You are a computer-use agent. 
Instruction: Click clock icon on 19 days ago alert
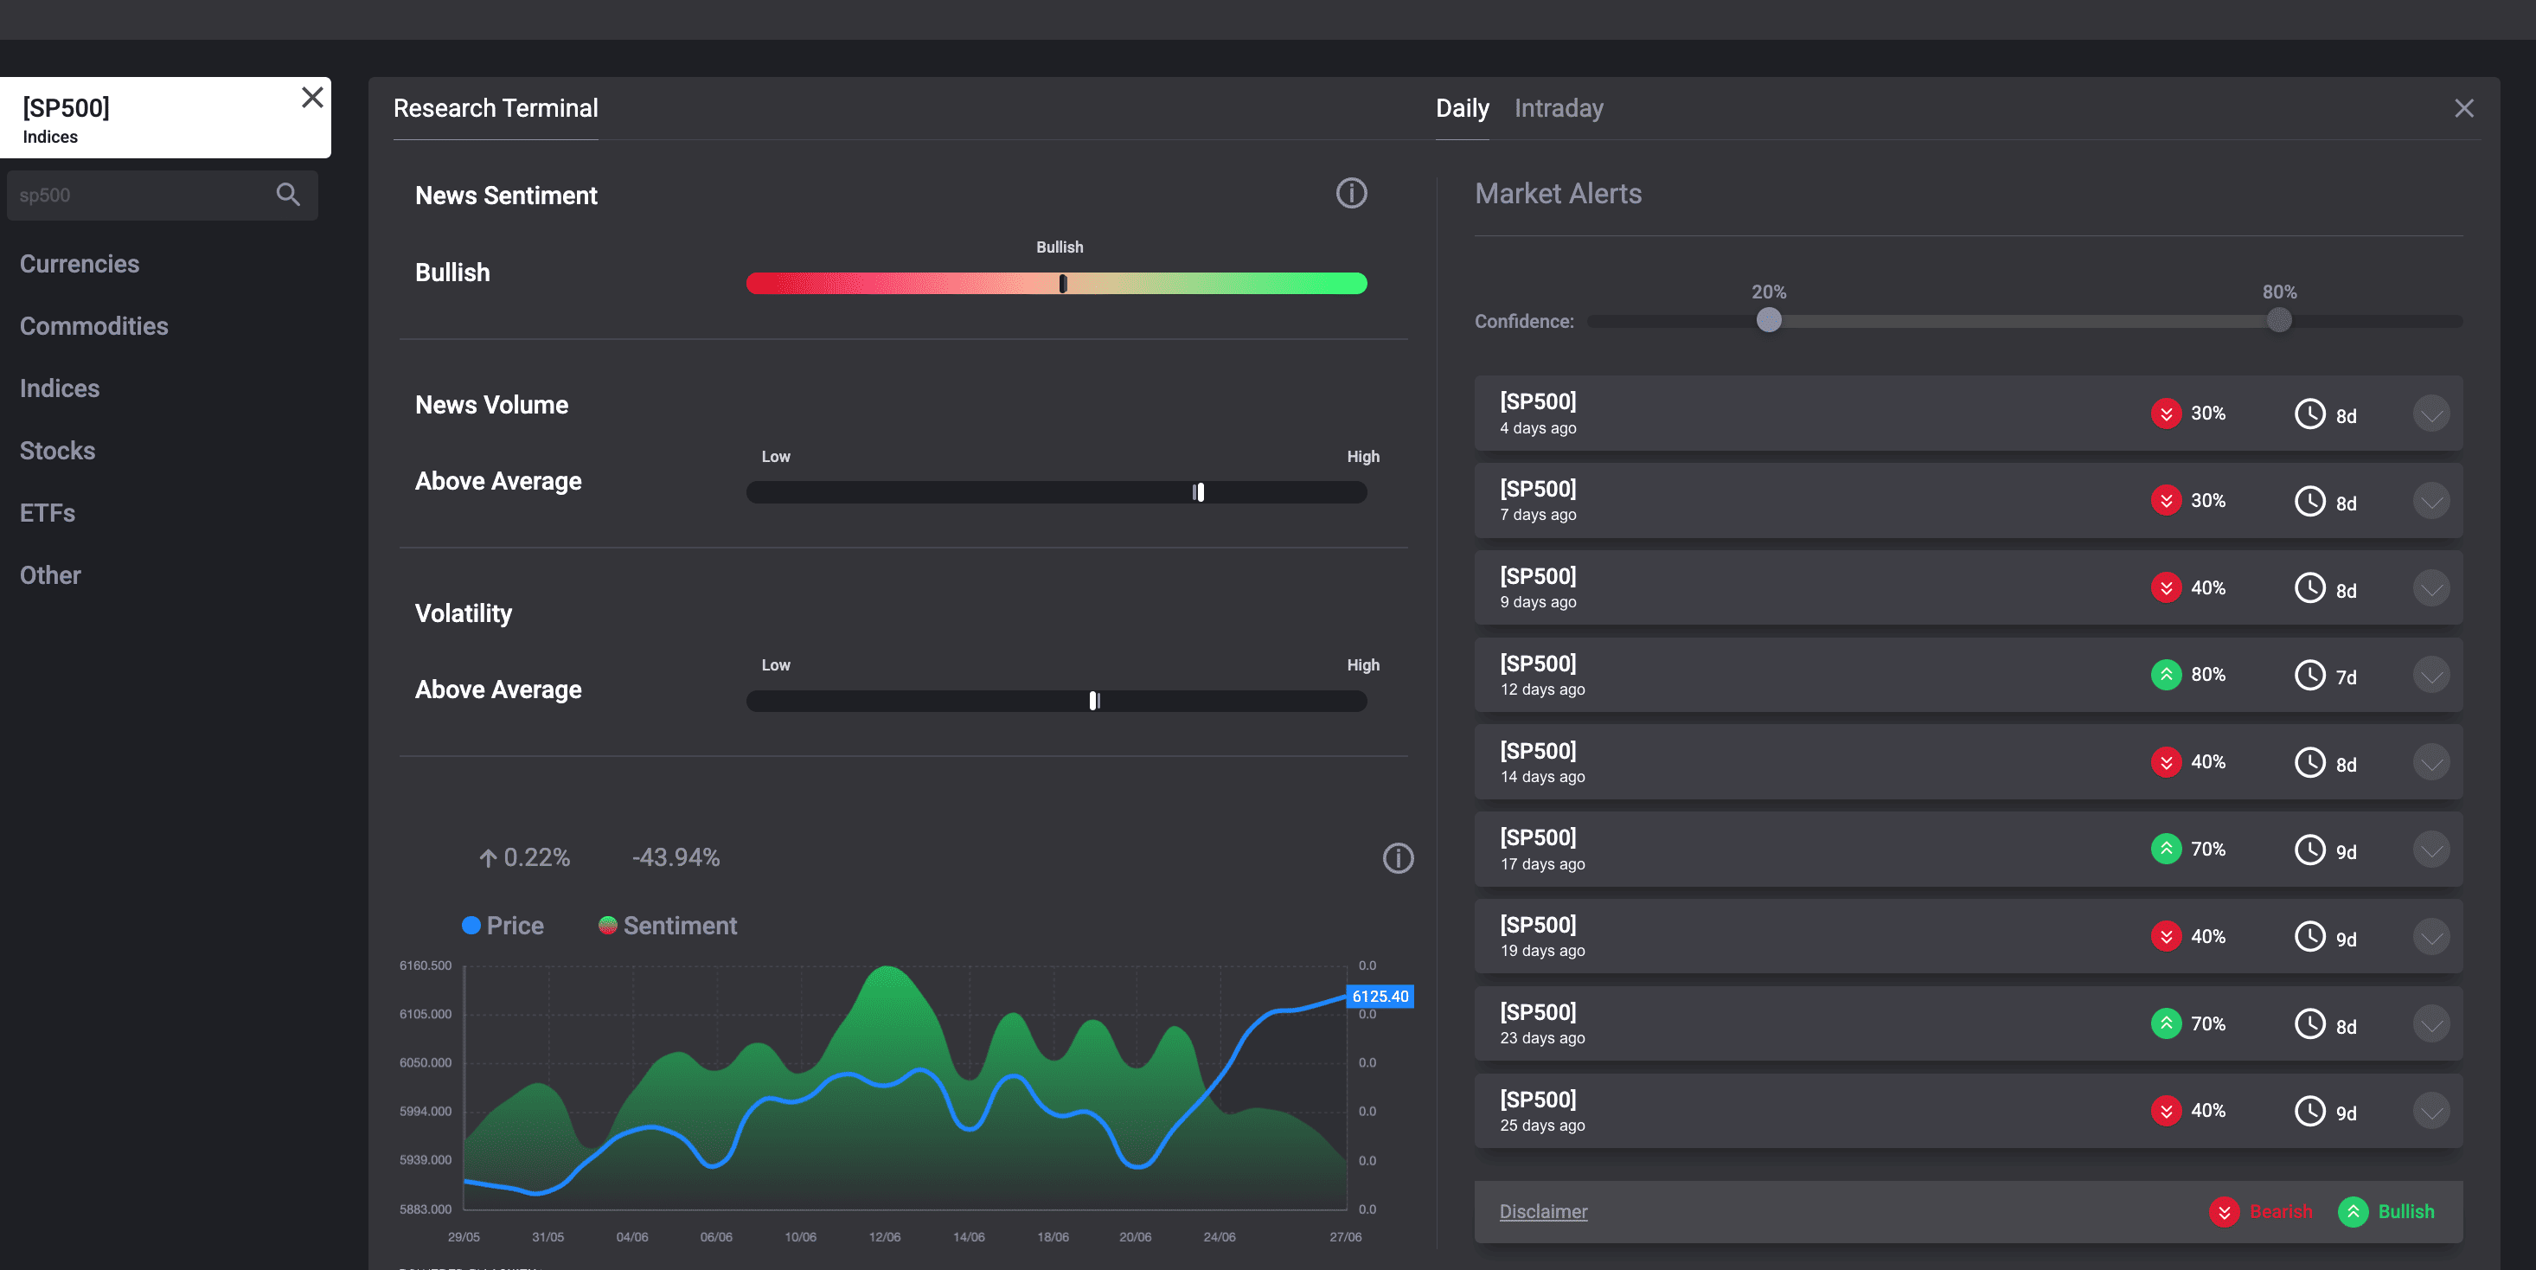tap(2309, 936)
